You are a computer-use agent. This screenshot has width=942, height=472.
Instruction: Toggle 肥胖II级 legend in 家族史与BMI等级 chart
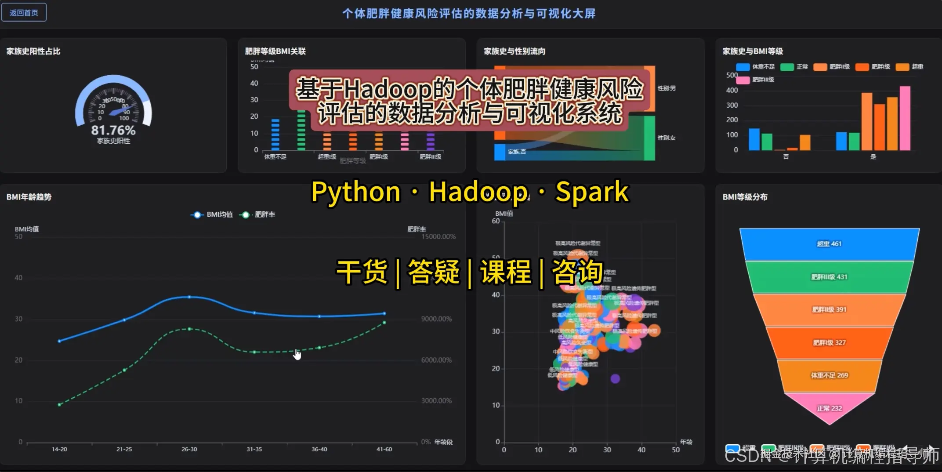832,67
